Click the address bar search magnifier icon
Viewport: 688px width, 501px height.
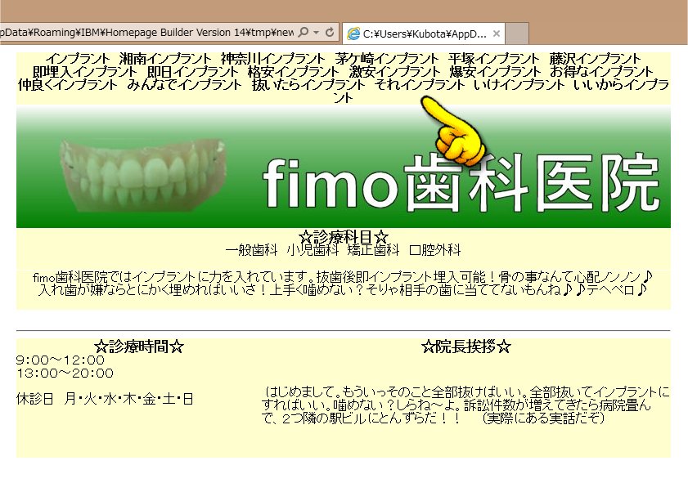(303, 33)
